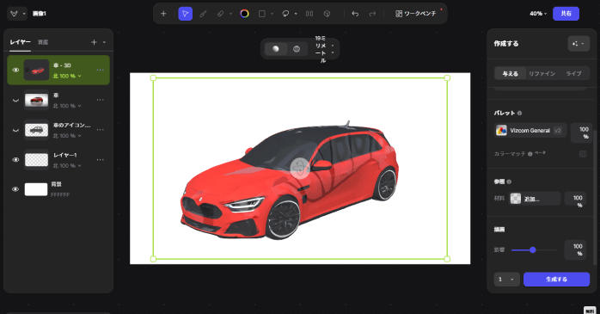Image resolution: width=600 pixels, height=314 pixels.
Task: Click the 共有 share button
Action: (566, 14)
